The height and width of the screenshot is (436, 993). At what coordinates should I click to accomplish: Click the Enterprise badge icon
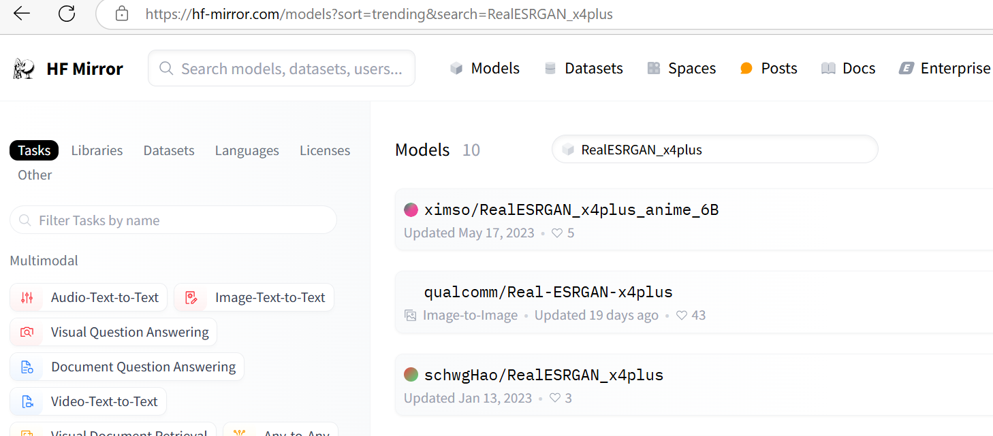point(907,69)
